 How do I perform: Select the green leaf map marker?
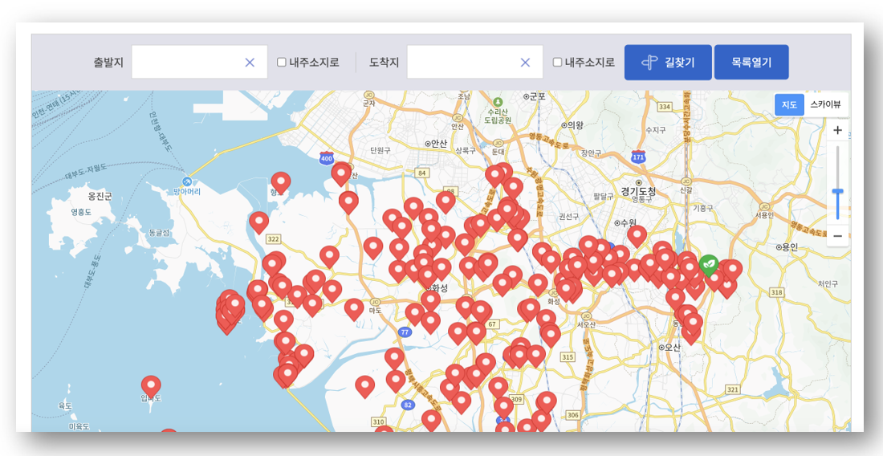pos(709,265)
